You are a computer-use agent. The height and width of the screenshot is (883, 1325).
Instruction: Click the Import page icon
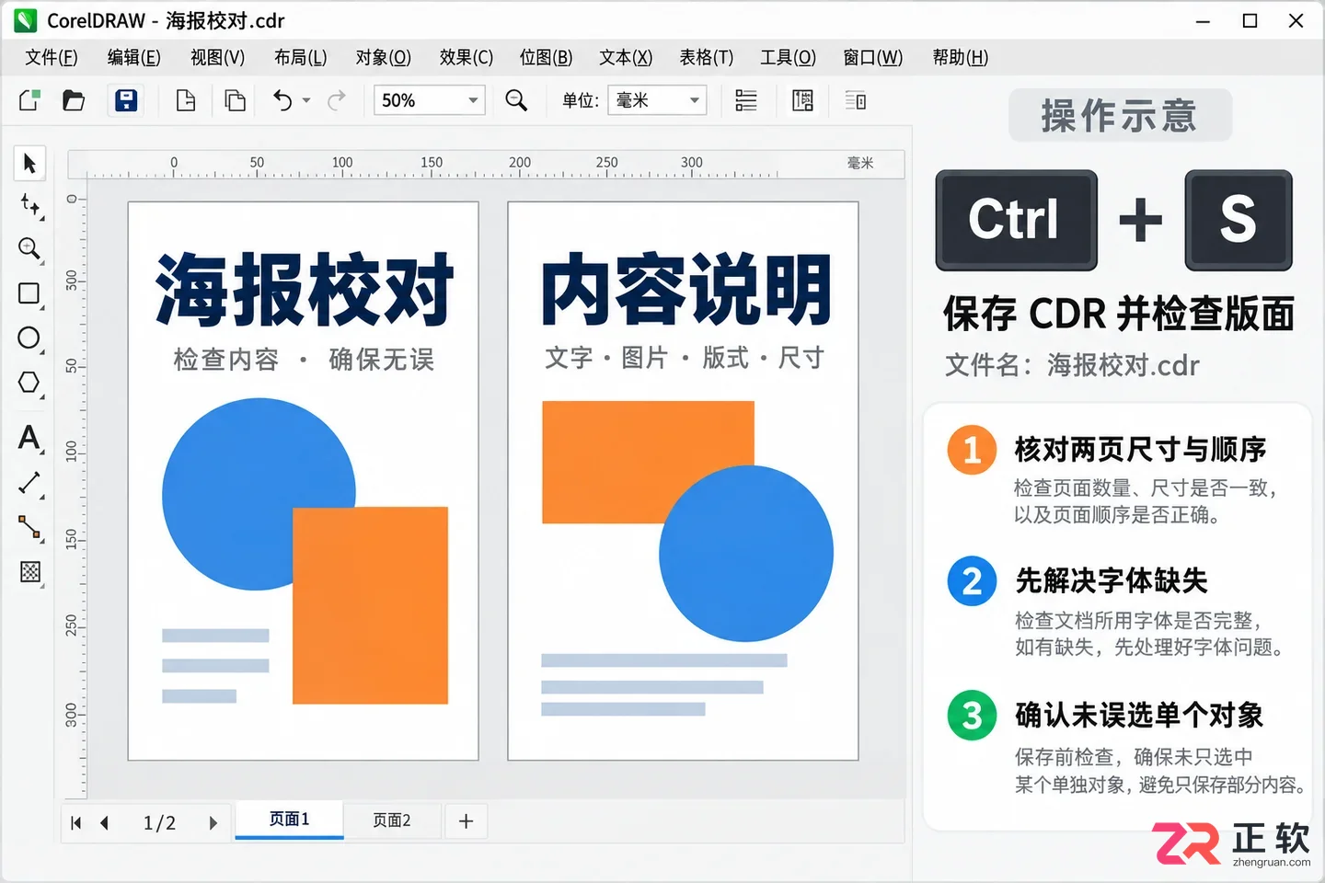pyautogui.click(x=186, y=100)
